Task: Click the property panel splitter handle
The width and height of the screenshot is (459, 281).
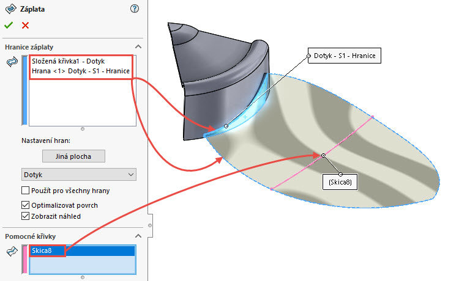Action: [x=150, y=225]
